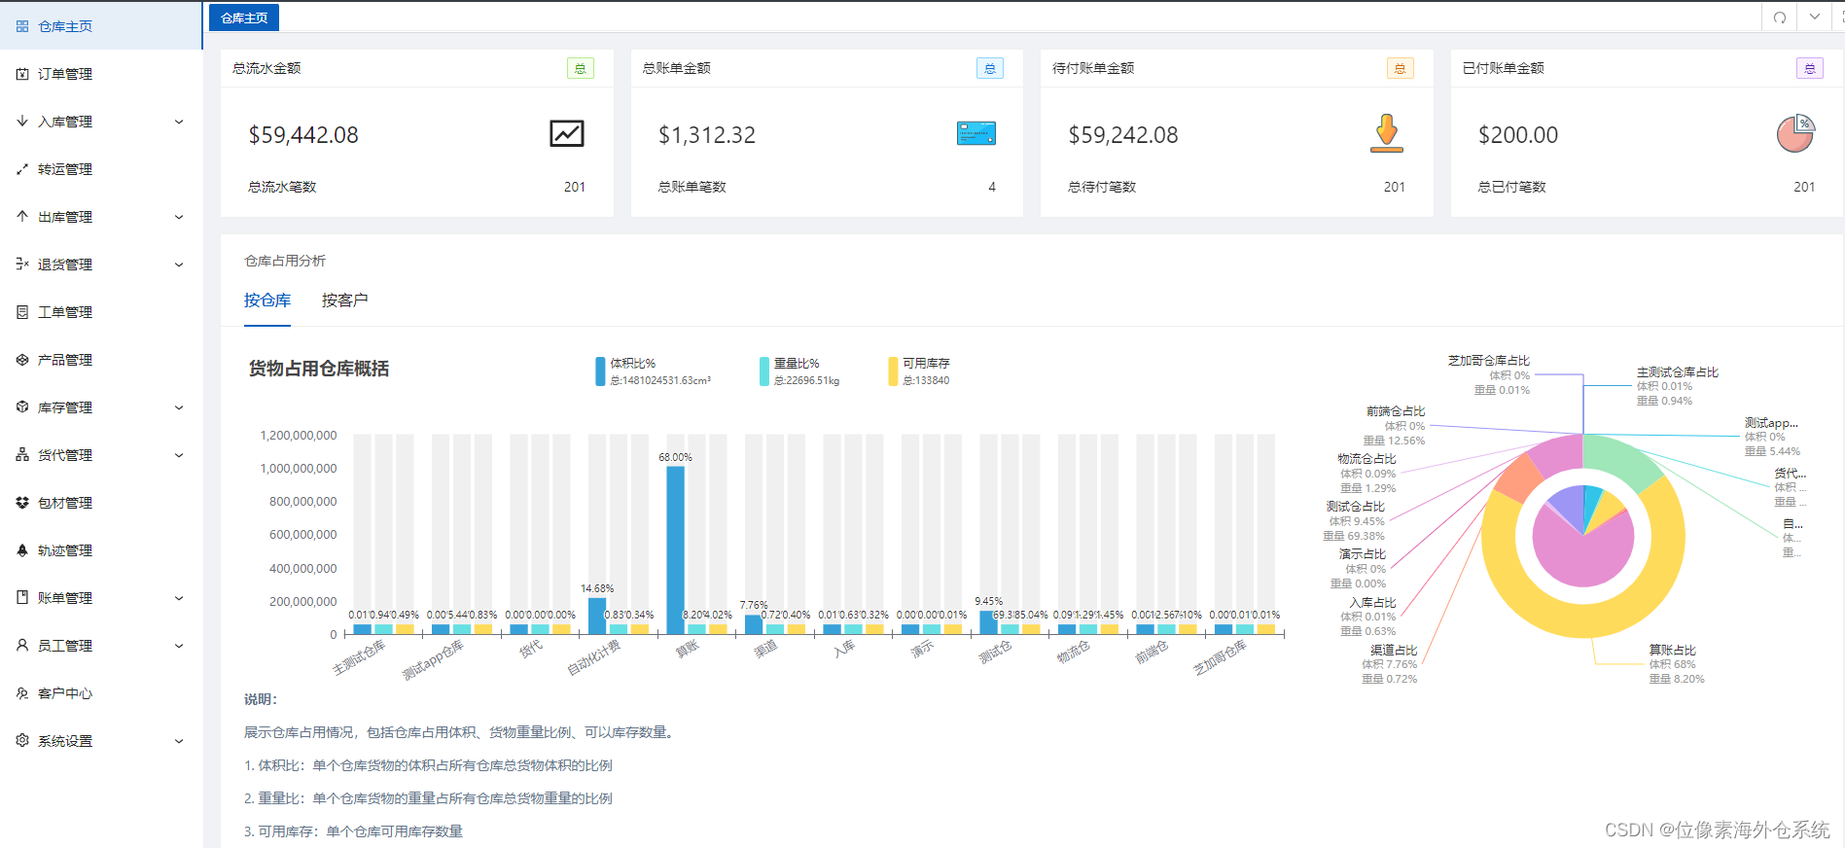
Task: Expand the 货代管理 submenu chevron
Action: [x=179, y=455]
